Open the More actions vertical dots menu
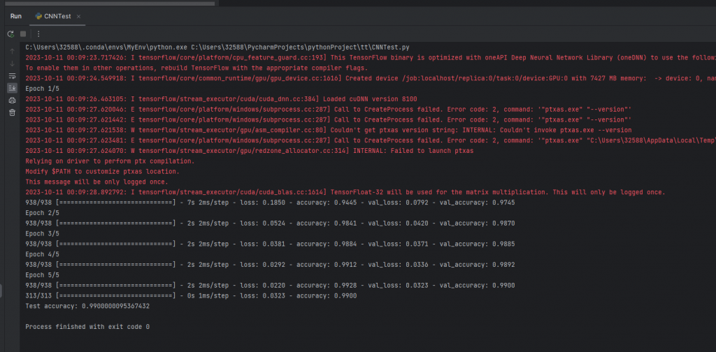This screenshot has height=352, width=716. point(38,34)
